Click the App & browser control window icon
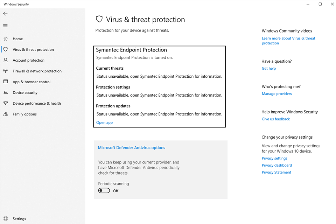 pos(6,82)
